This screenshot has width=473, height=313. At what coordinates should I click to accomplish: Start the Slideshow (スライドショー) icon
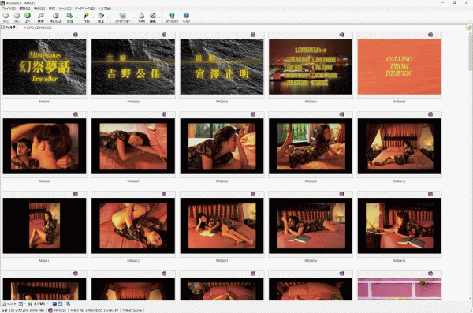(122, 16)
